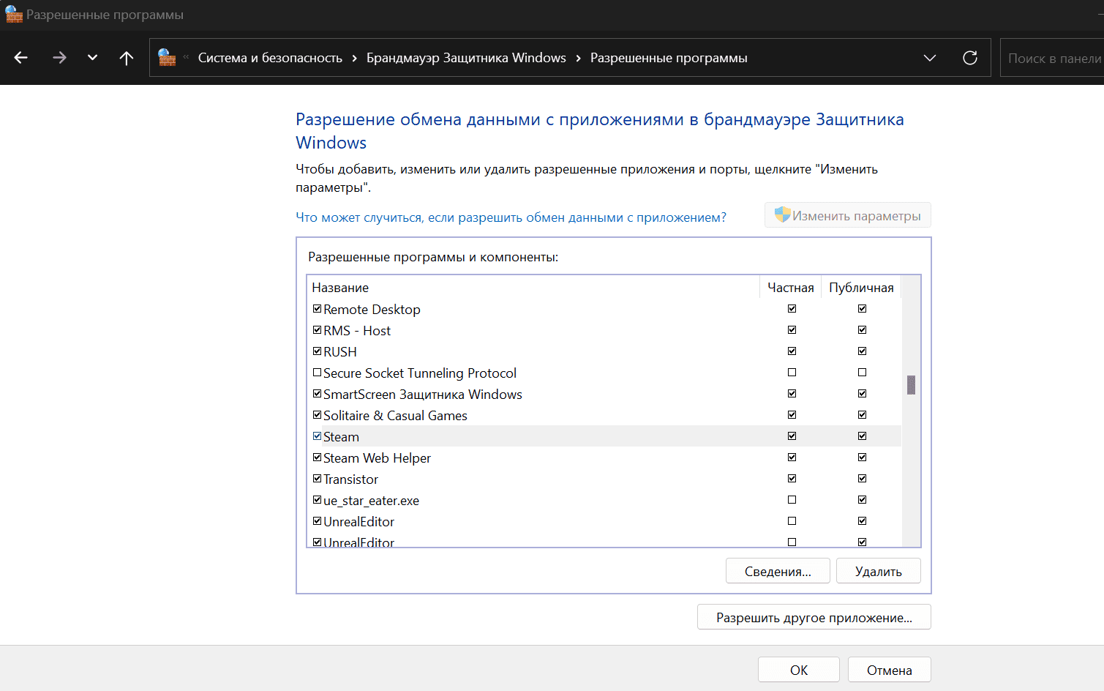Screen dimensions: 1104x691
Task: Expand the address bar history dropdown
Action: 930,58
